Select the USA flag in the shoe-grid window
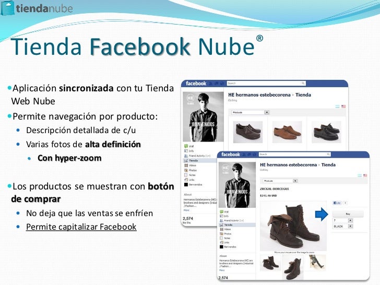The height and width of the screenshot is (285, 380). click(x=343, y=106)
